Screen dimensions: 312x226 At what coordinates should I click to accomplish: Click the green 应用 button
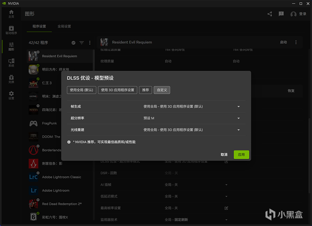click(241, 154)
